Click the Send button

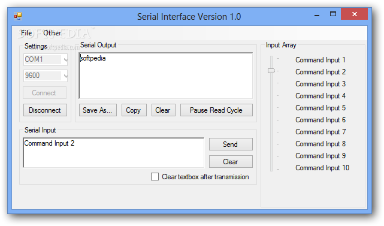231,144
